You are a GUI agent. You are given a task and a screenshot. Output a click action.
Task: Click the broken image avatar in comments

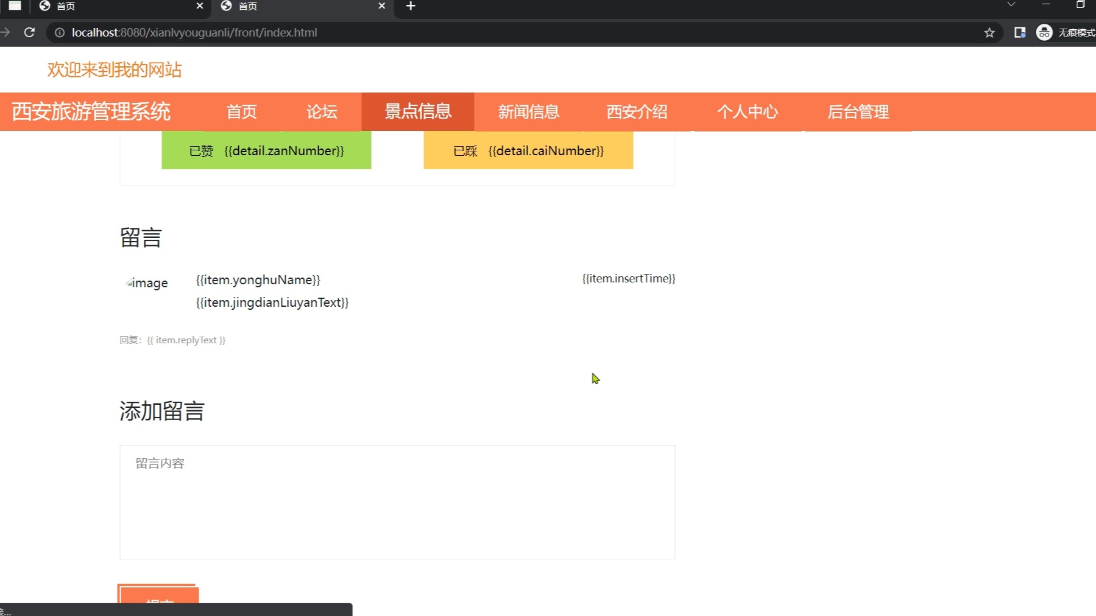click(x=147, y=283)
